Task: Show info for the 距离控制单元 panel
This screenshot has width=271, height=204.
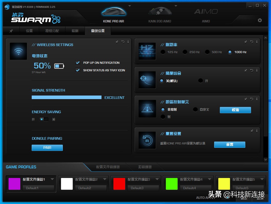Action: [x=257, y=99]
